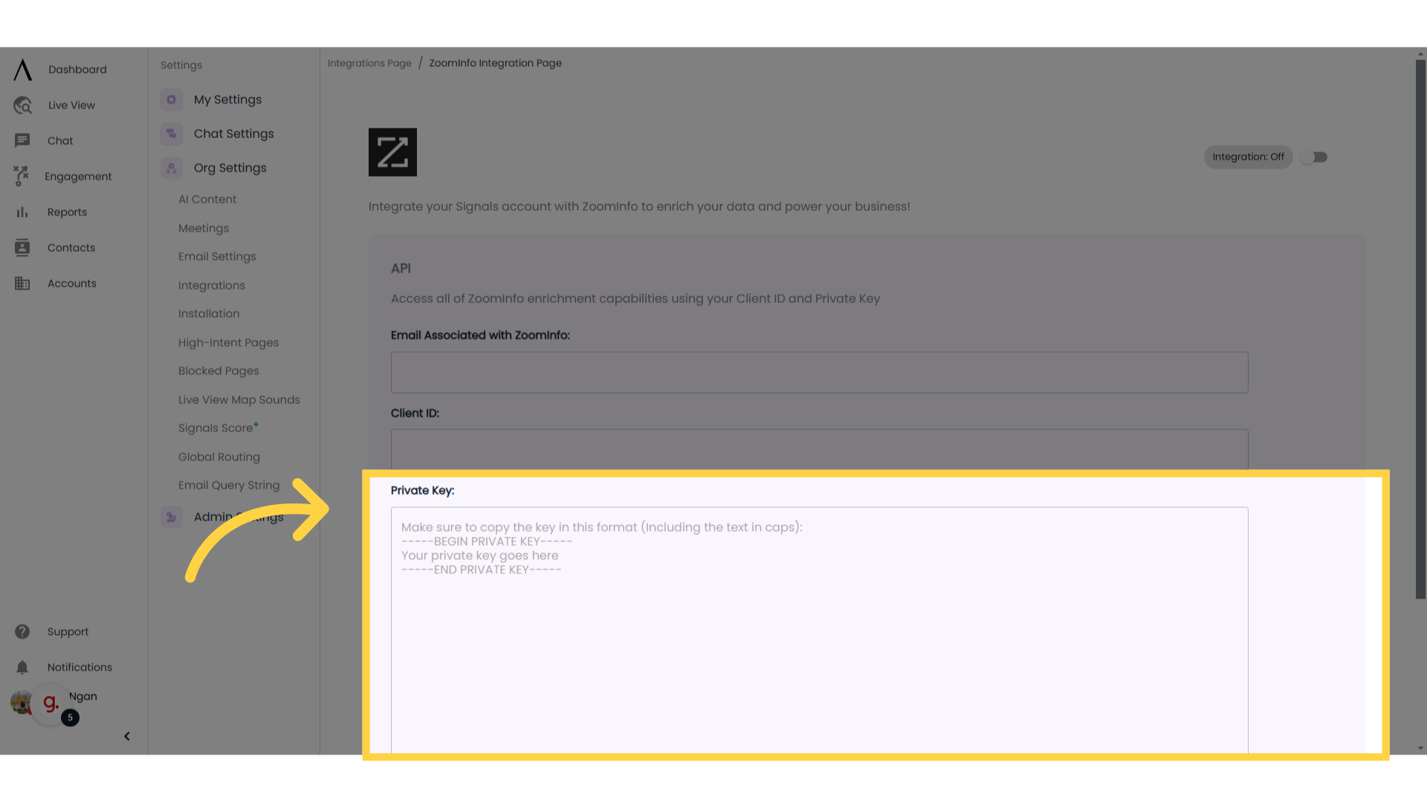Viewport: 1427px width, 802px height.
Task: Open the Integrations settings page
Action: pyautogui.click(x=212, y=284)
